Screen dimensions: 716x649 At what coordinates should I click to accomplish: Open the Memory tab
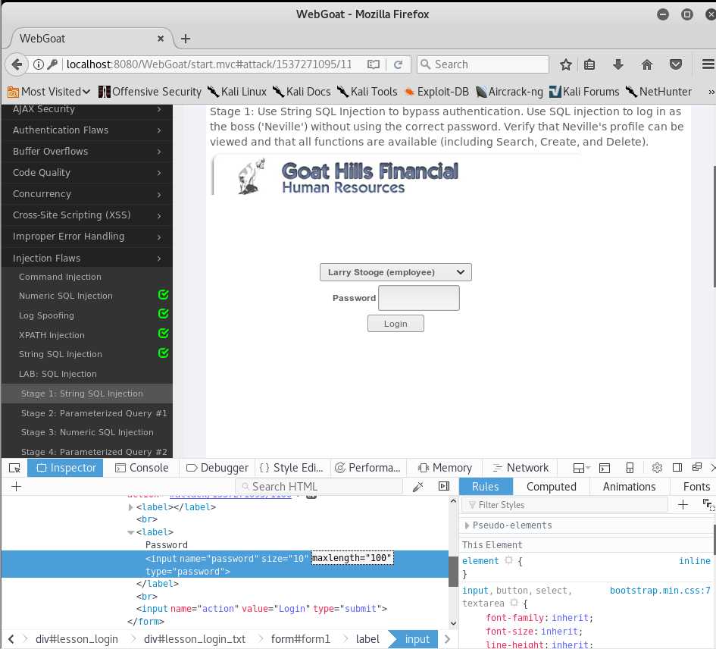(446, 468)
